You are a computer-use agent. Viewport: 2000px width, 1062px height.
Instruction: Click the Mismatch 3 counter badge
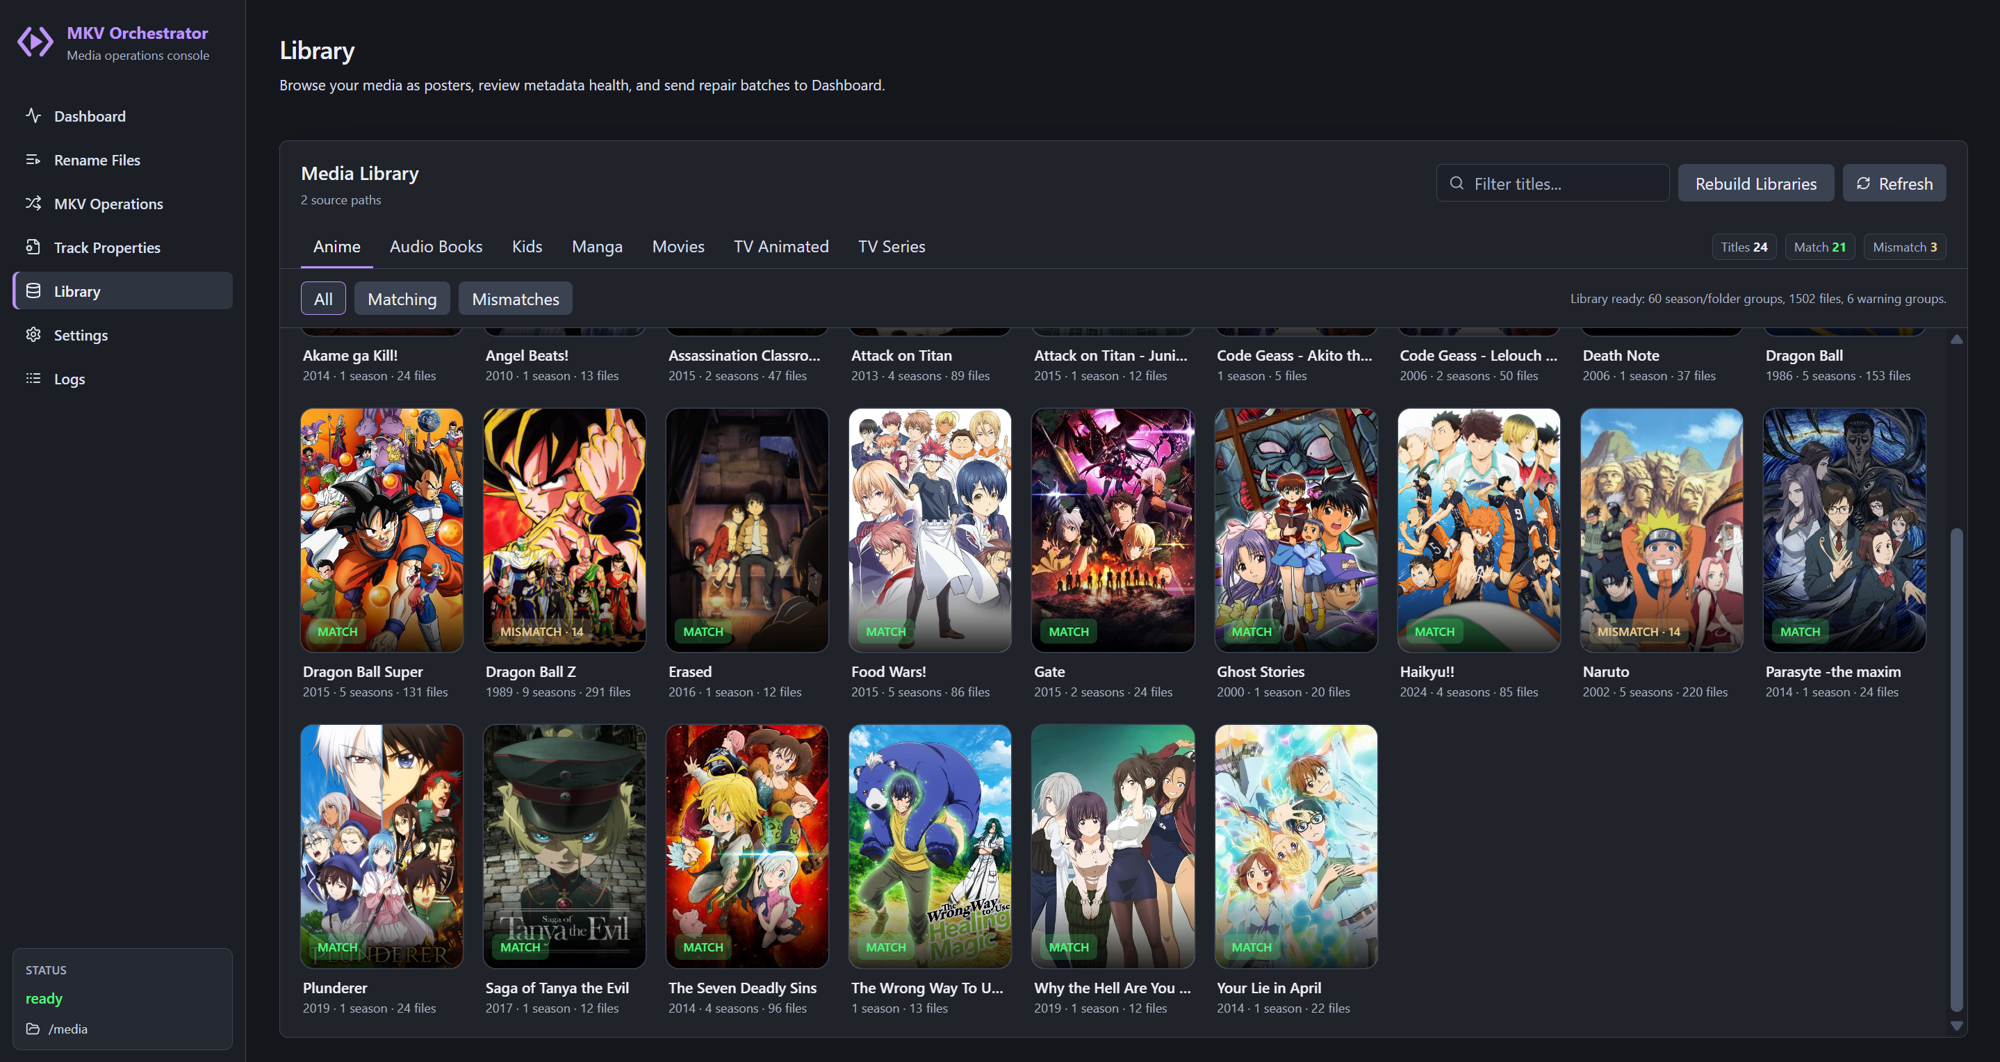click(1905, 247)
